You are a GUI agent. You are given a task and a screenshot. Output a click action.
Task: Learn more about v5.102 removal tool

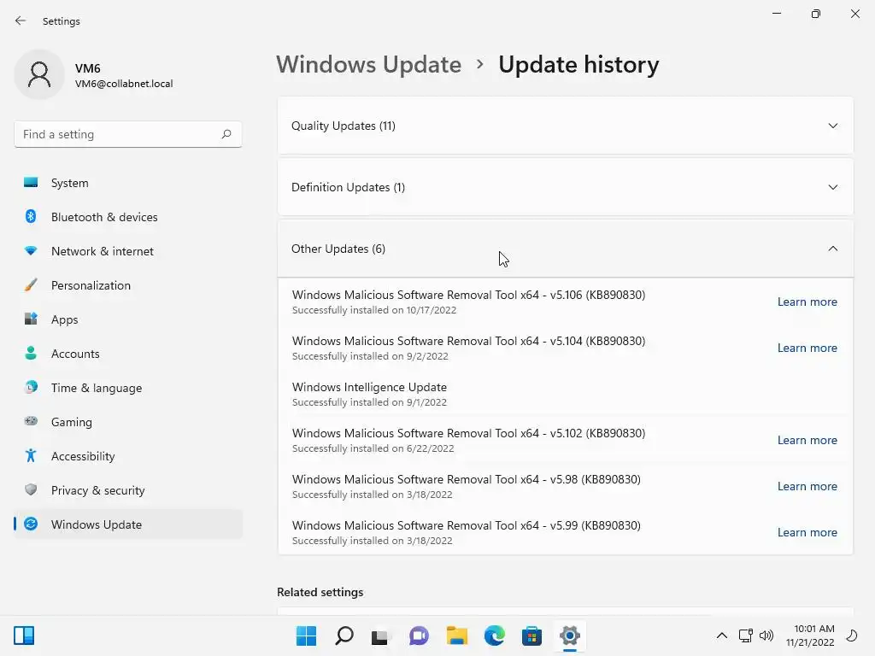pos(807,440)
